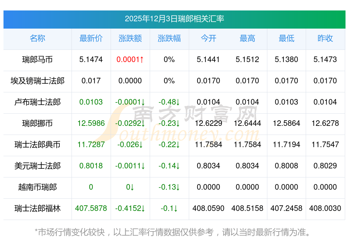Image resolution: width=349 pixels, height=243 pixels.
Task: Click the 2025年12月3日瑞郎相关汇率 title banner
Action: click(174, 19)
